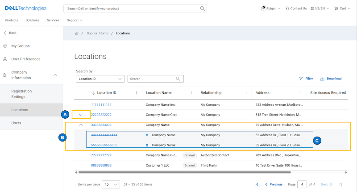
Task: Open Location ID column options menu
Action: [x=137, y=93]
